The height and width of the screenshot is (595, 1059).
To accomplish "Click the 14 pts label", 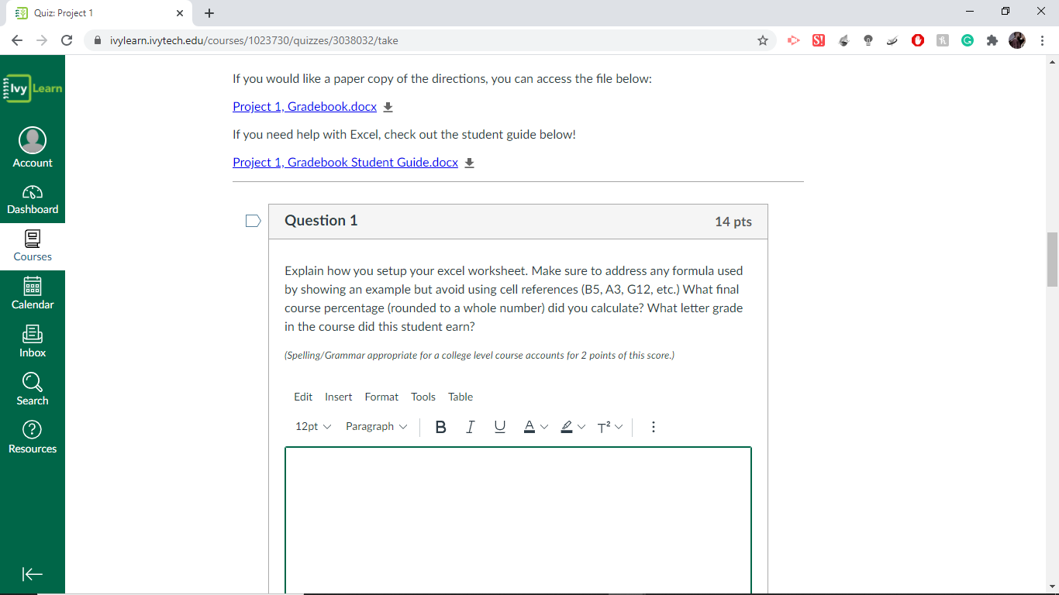I will point(733,222).
